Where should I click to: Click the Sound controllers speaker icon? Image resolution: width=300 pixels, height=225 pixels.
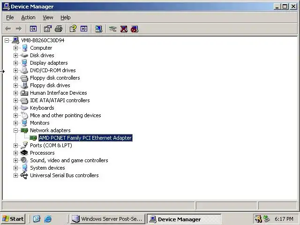tap(24, 160)
